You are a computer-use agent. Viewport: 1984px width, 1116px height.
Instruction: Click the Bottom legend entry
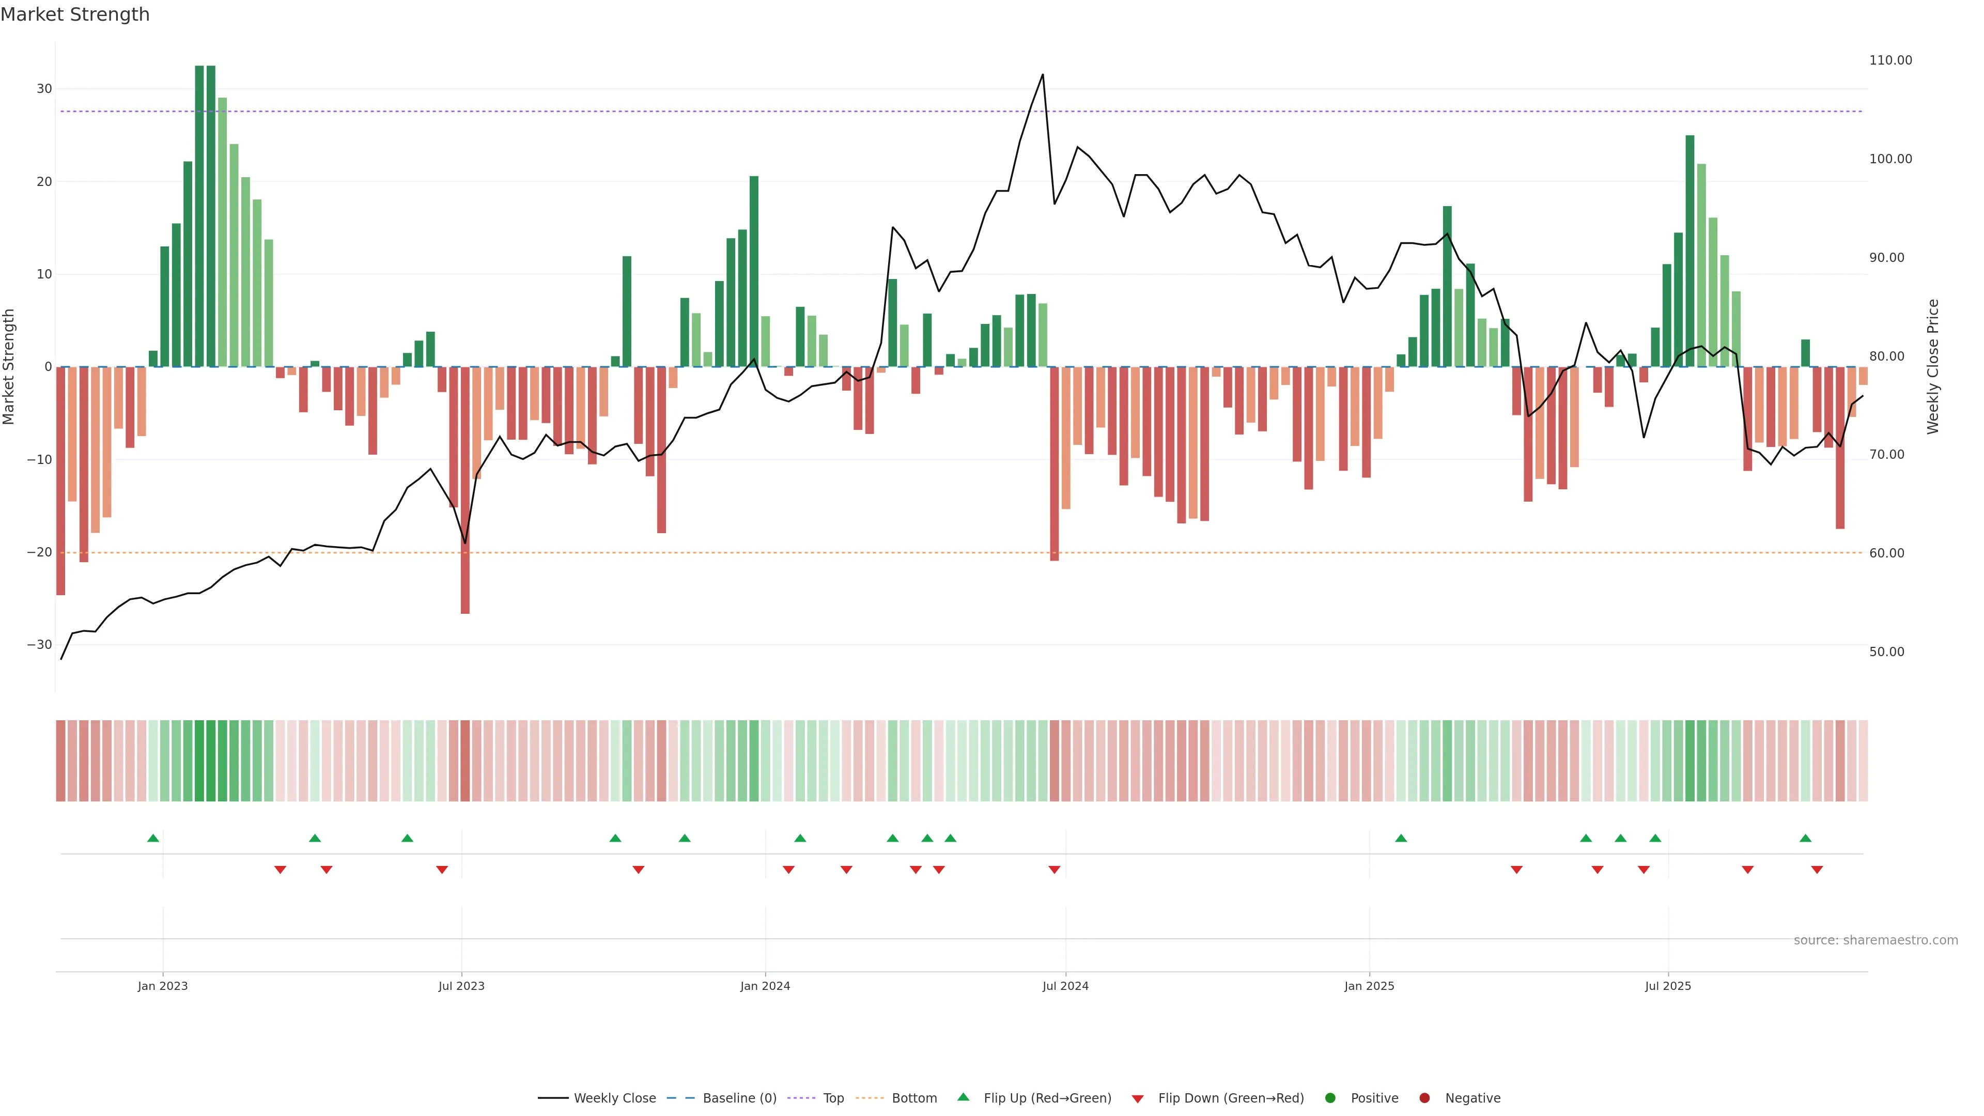(x=913, y=1098)
